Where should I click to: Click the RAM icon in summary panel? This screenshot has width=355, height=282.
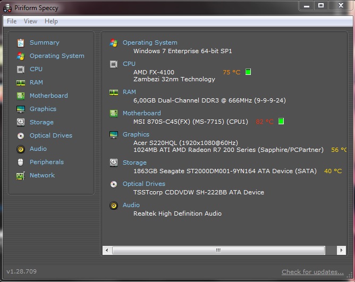point(114,92)
